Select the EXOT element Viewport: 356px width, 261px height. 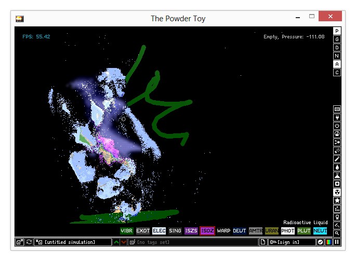(x=143, y=231)
